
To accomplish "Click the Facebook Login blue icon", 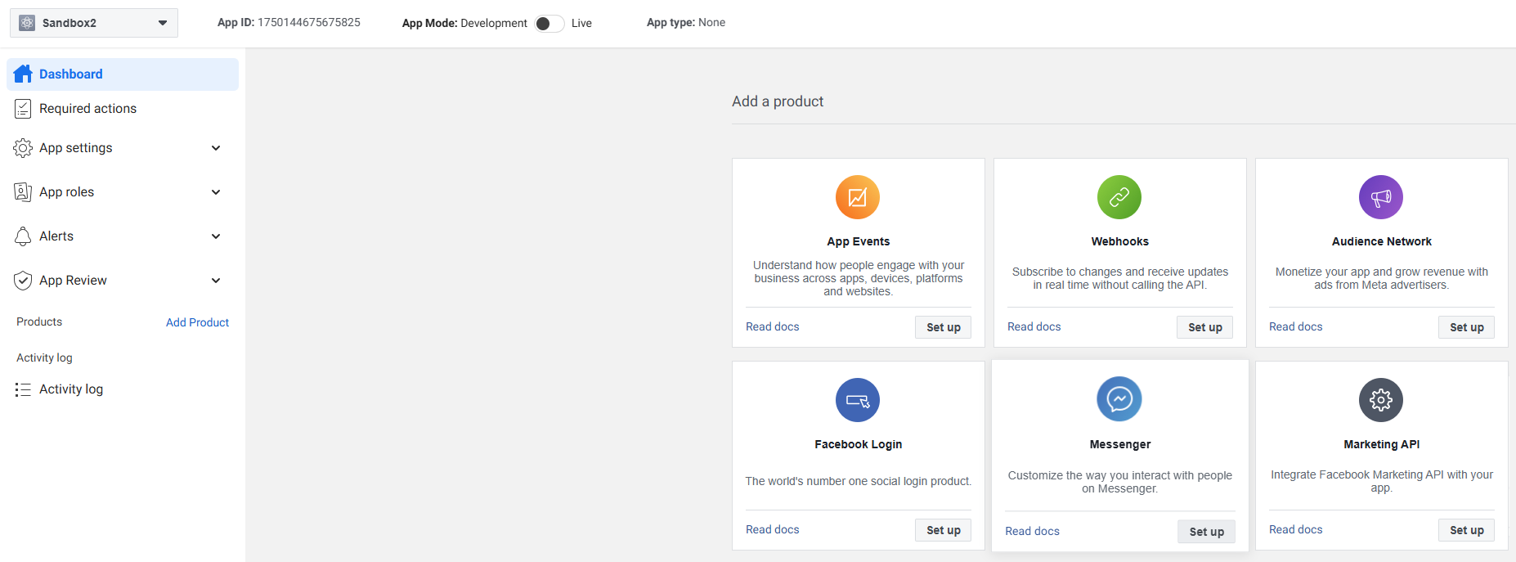I will click(x=857, y=400).
